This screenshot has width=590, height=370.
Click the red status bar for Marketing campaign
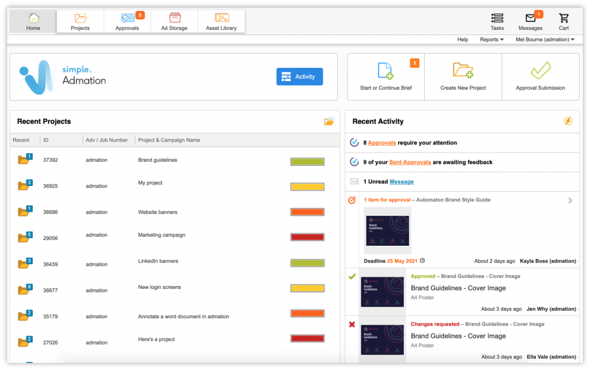click(x=307, y=237)
